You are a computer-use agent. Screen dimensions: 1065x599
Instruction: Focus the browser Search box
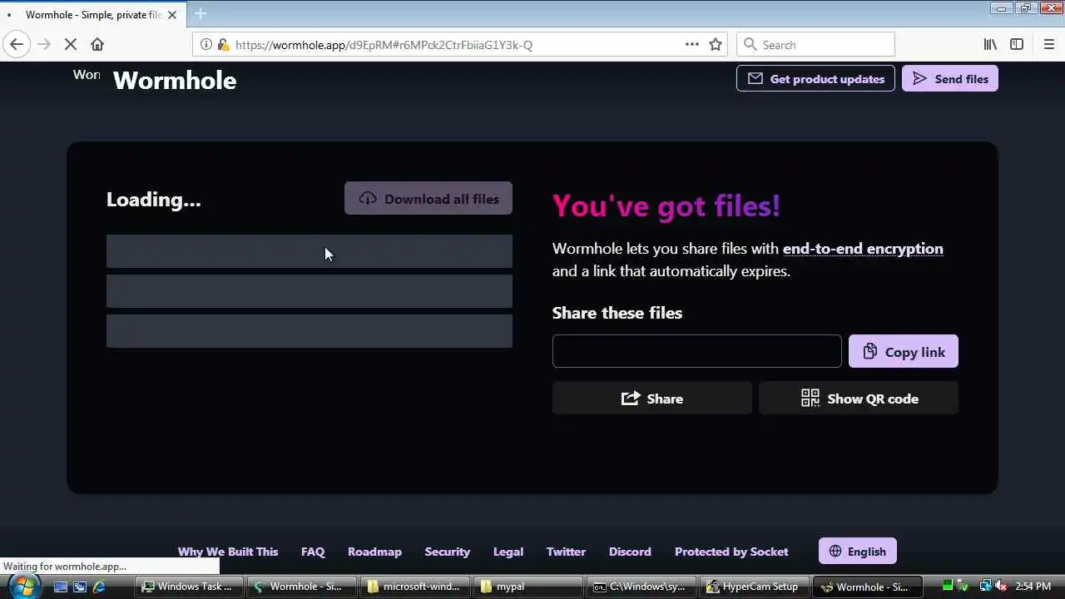click(815, 45)
